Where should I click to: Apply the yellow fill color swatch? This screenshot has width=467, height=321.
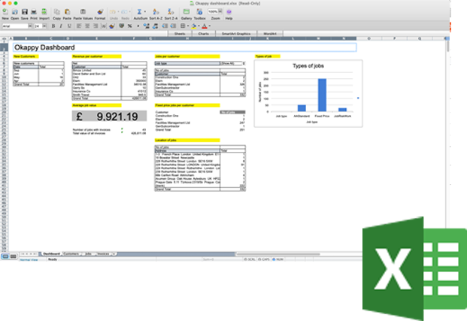tap(193, 26)
